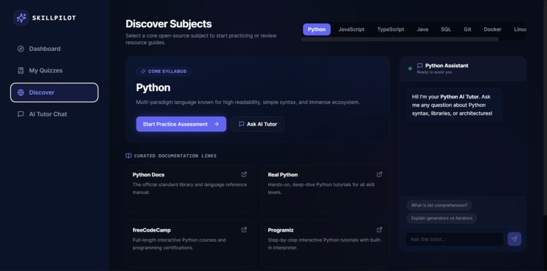Click the green online status dot
Image resolution: width=547 pixels, height=271 pixels.
pyautogui.click(x=410, y=69)
